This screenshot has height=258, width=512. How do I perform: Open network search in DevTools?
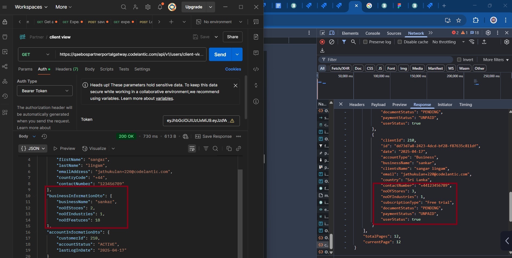tap(353, 42)
